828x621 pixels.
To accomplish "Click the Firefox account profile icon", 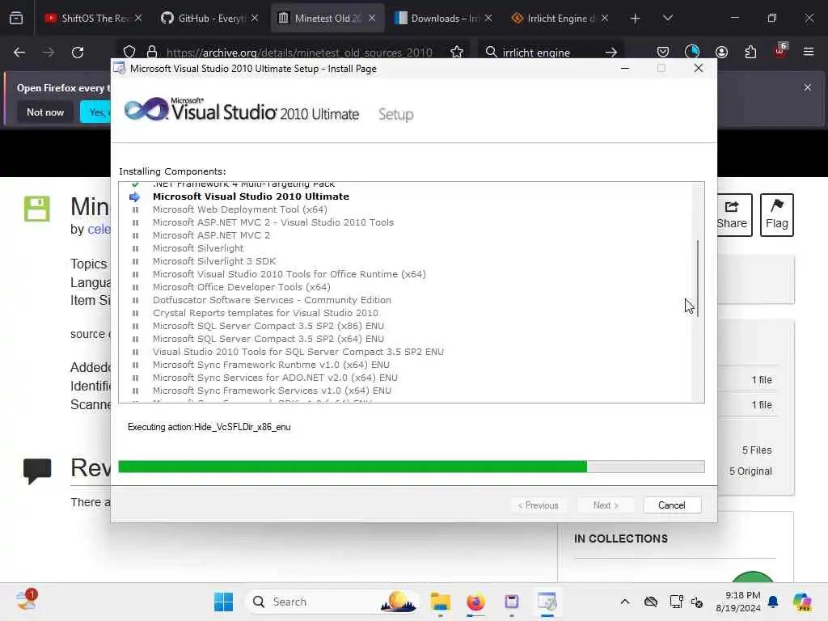I will 721,52.
